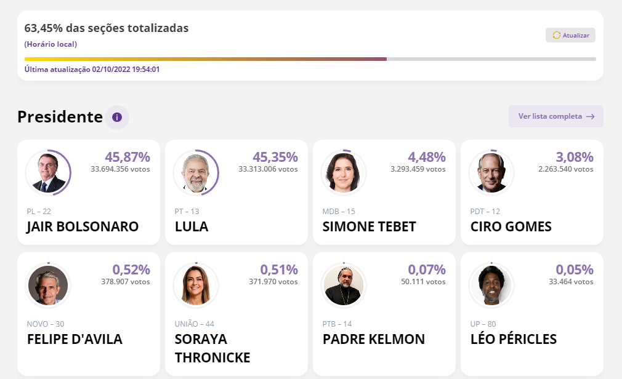Screen dimensions: 622x379
Task: Click Léo Péricles's candidate photo
Action: coord(491,285)
